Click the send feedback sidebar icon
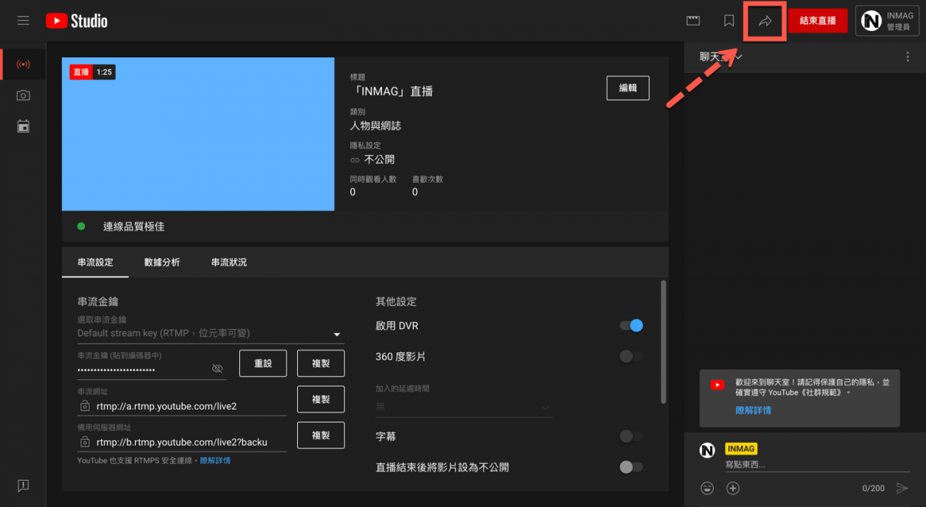This screenshot has height=507, width=926. tap(23, 485)
